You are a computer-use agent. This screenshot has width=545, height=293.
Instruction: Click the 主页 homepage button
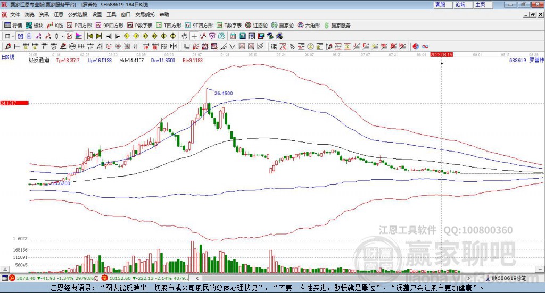pos(483,4)
